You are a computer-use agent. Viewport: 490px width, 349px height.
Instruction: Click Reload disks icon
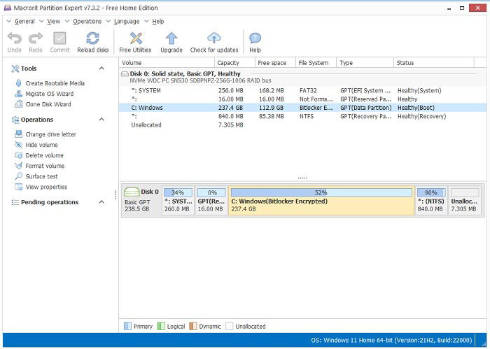point(93,38)
